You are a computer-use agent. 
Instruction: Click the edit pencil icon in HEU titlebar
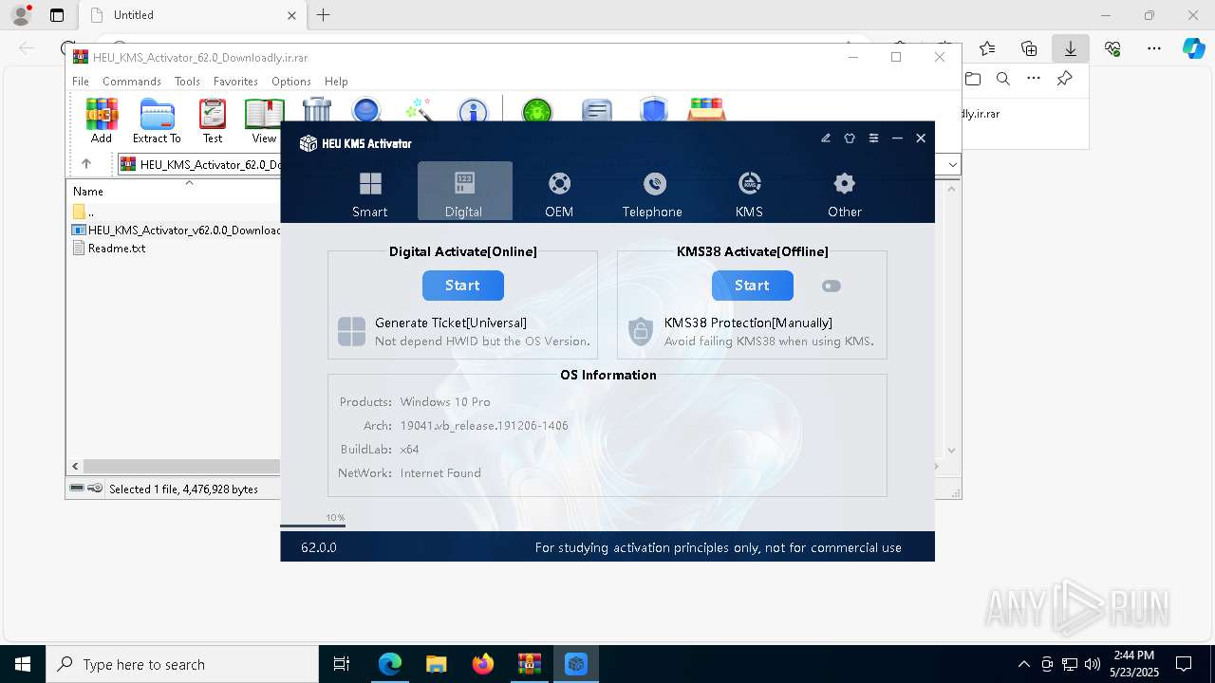click(x=826, y=138)
